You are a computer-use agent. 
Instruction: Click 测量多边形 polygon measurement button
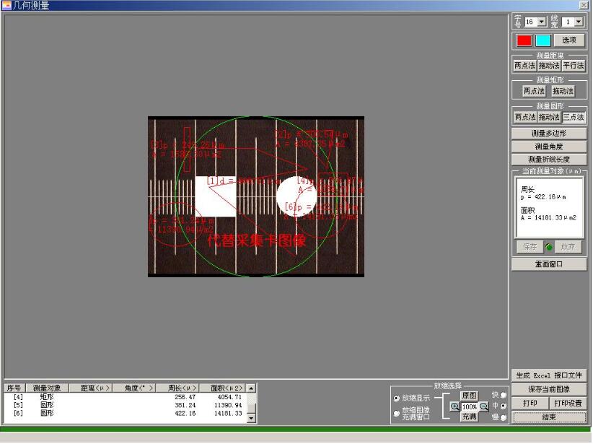pyautogui.click(x=549, y=134)
